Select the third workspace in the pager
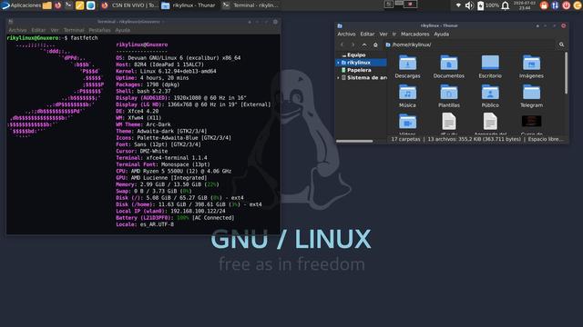 click(411, 5)
